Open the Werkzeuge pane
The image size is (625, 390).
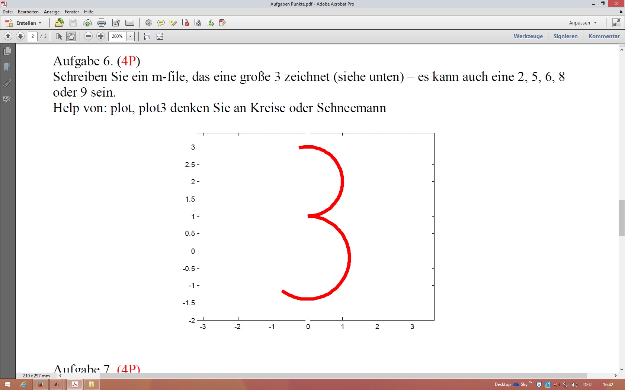click(x=528, y=36)
